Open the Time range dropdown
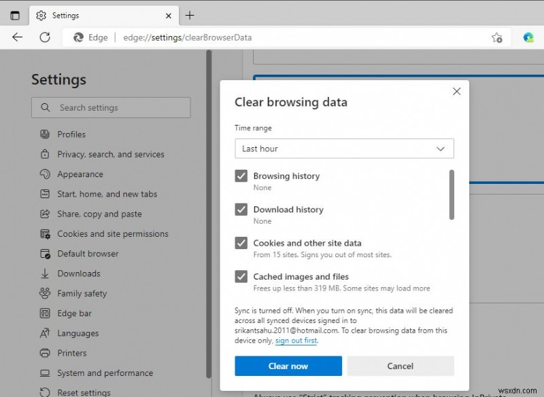 tap(343, 148)
